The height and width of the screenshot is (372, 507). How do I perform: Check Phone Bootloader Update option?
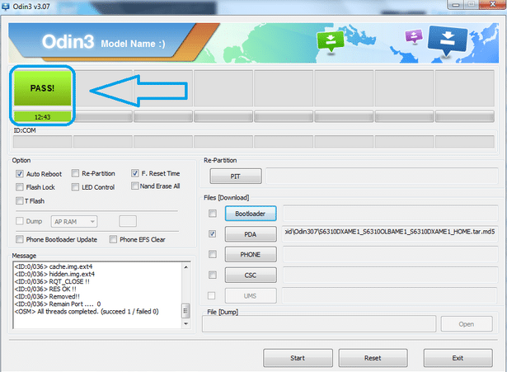20,239
